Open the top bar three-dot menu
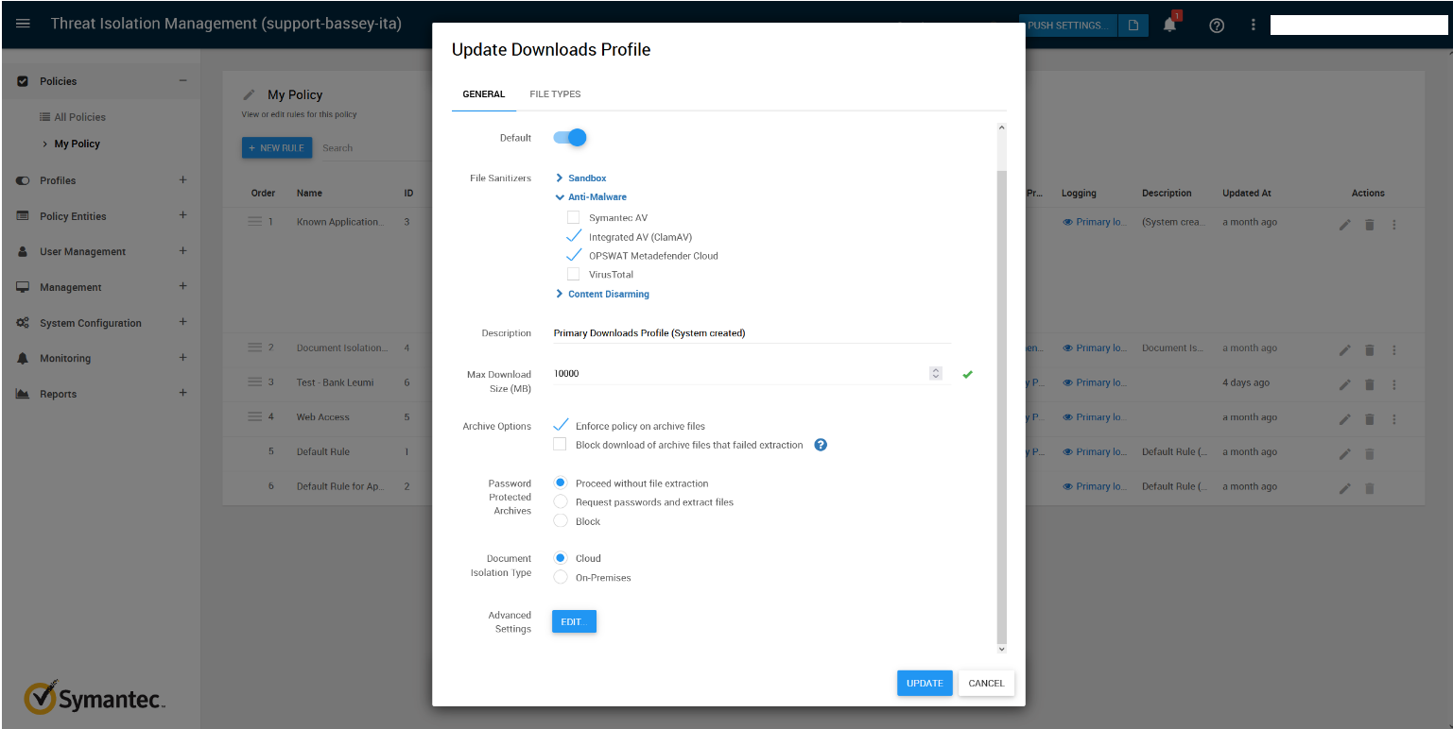Viewport: 1453px width, 729px height. [x=1254, y=25]
